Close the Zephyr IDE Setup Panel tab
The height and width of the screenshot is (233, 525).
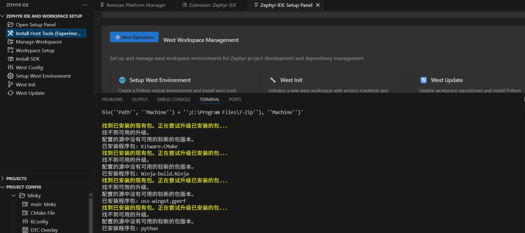tap(318, 5)
